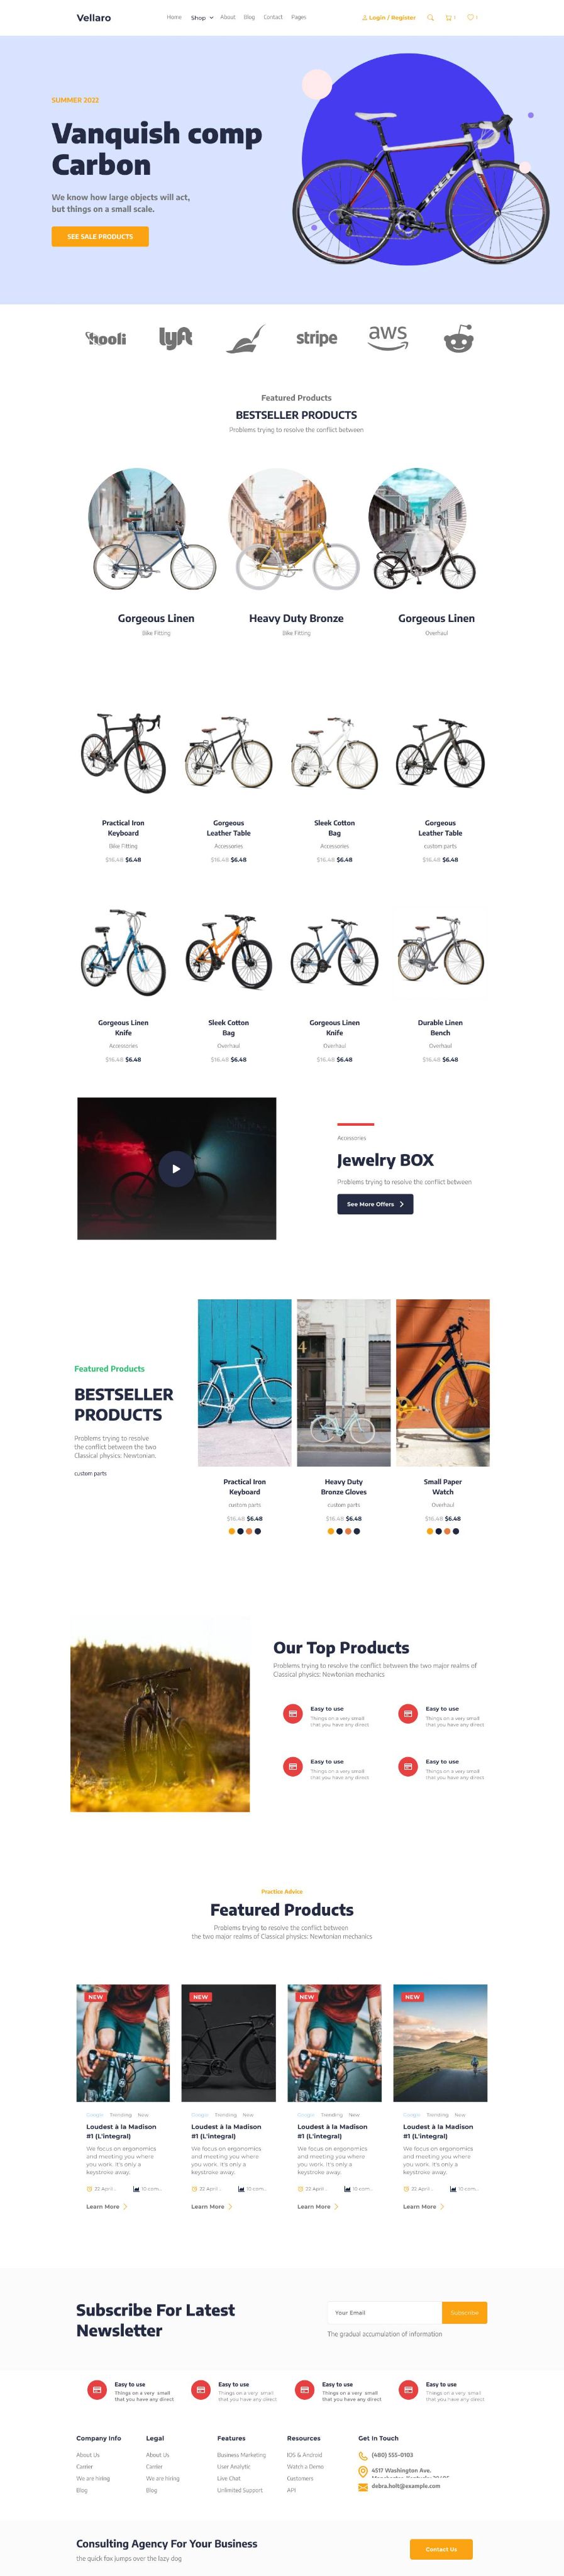Open the wishlist heart icon

click(472, 17)
